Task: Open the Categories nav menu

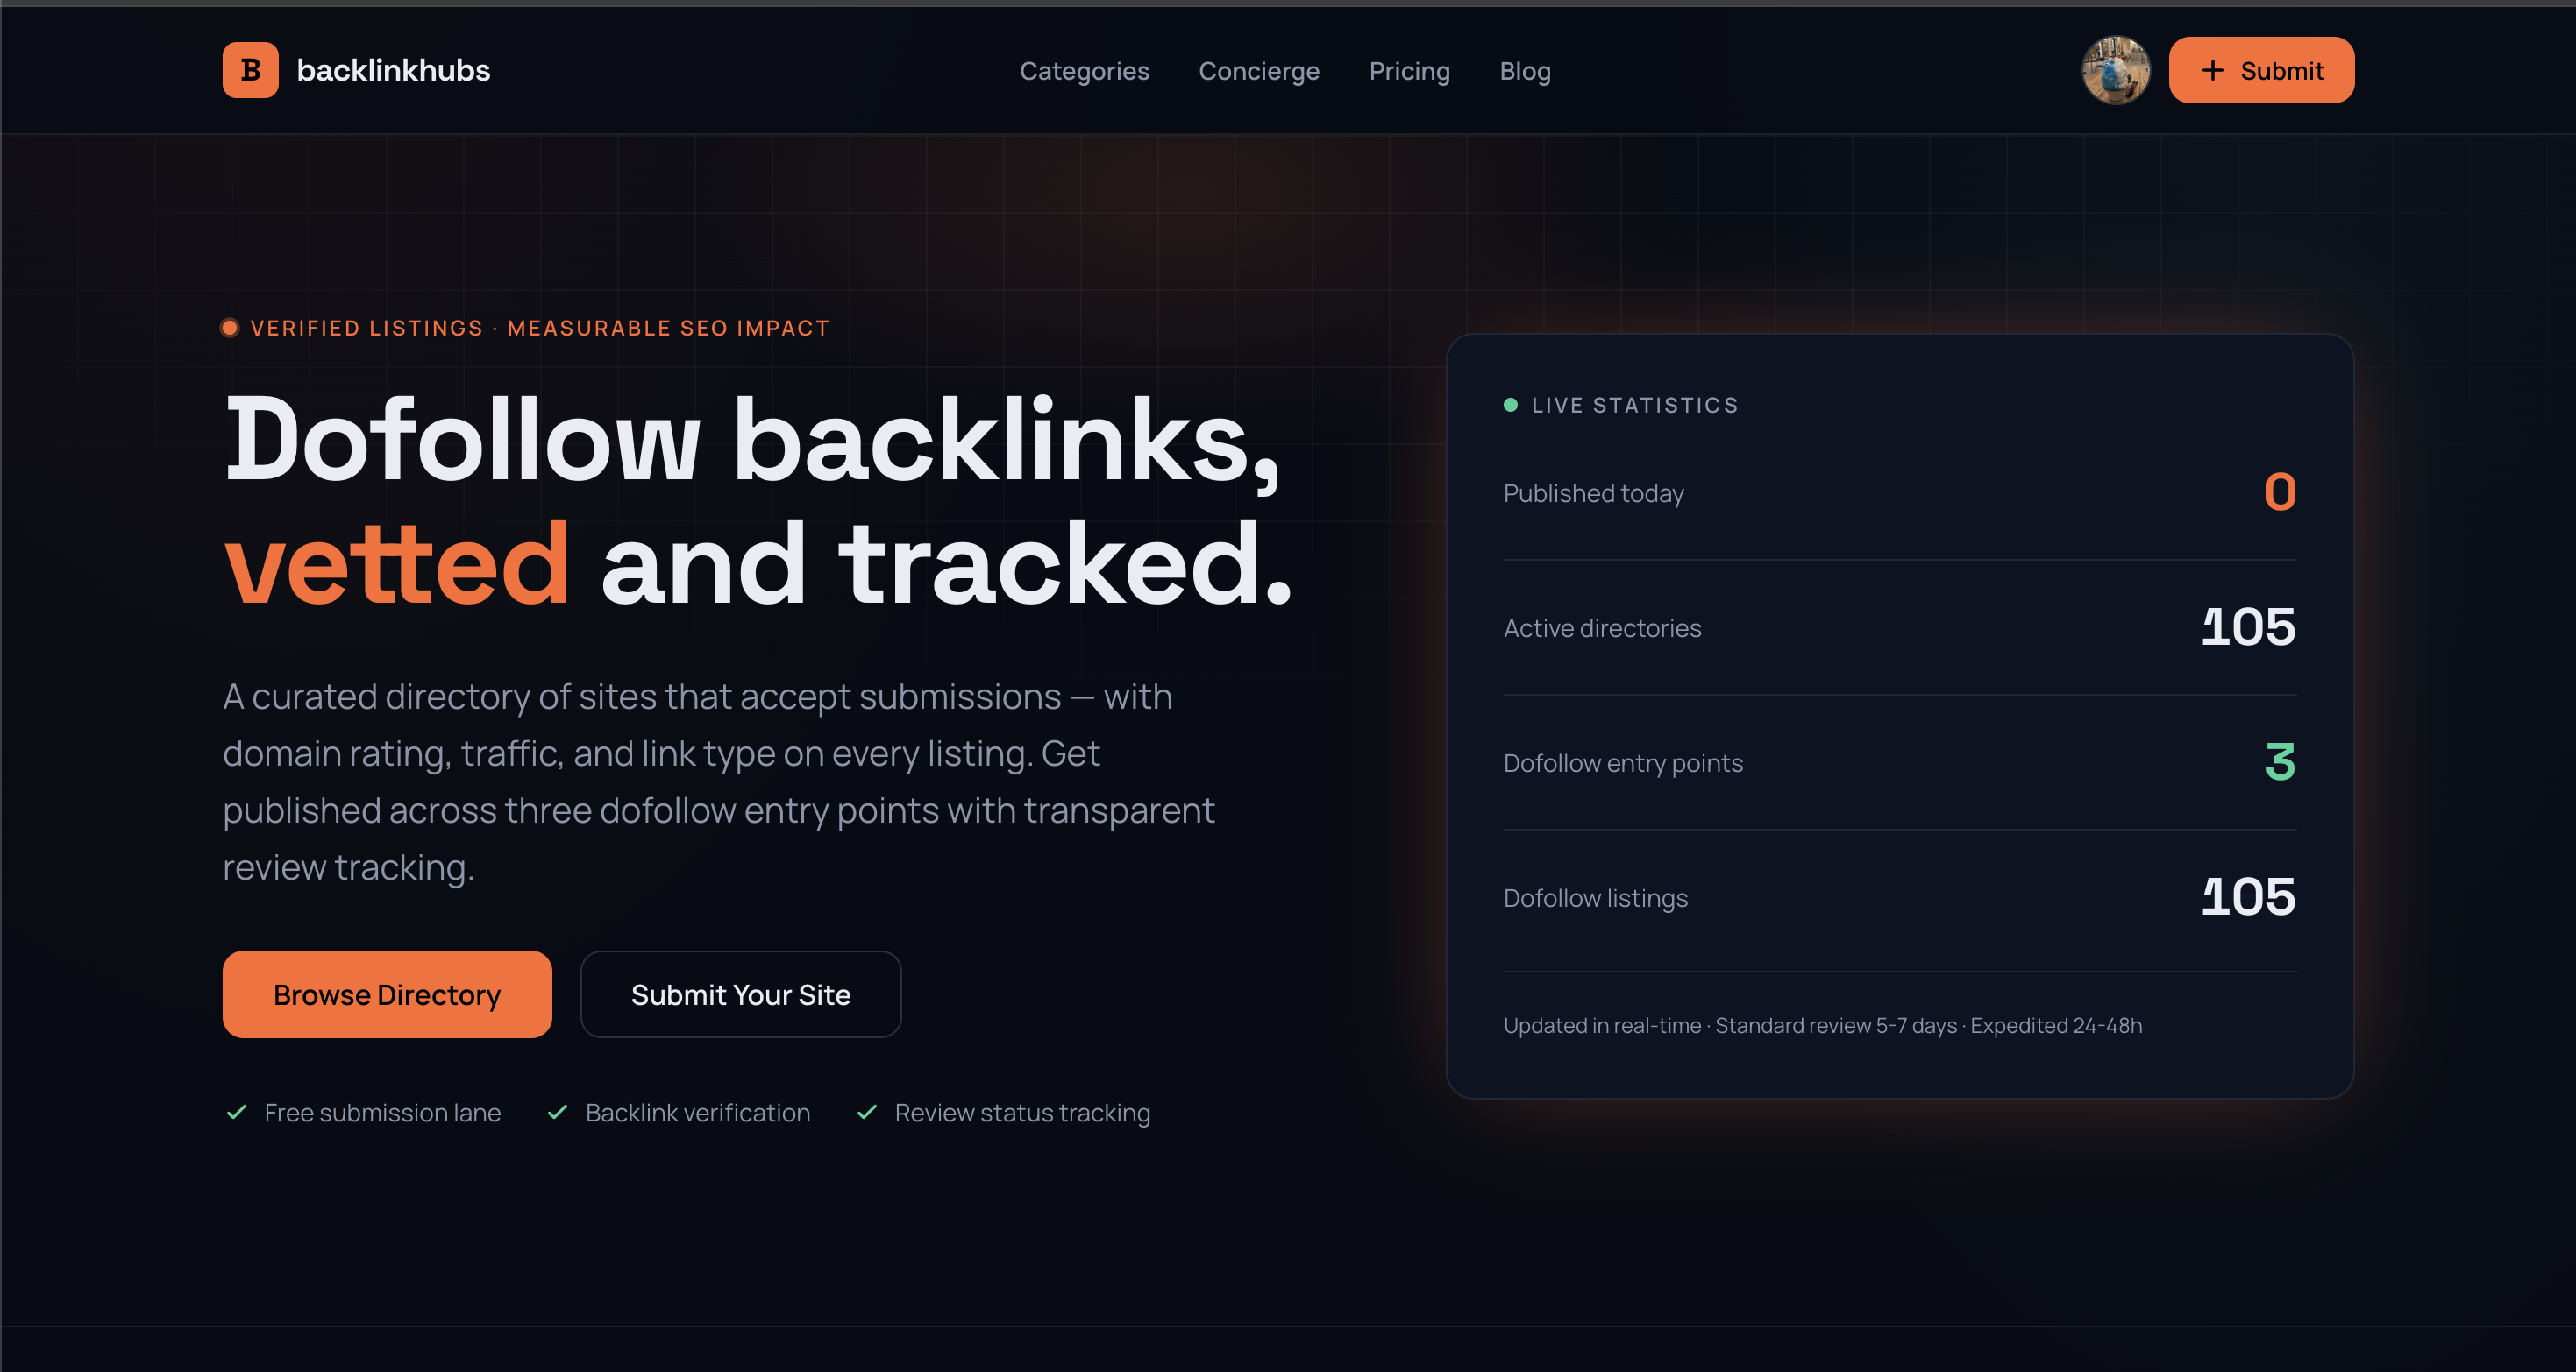Action: (1084, 71)
